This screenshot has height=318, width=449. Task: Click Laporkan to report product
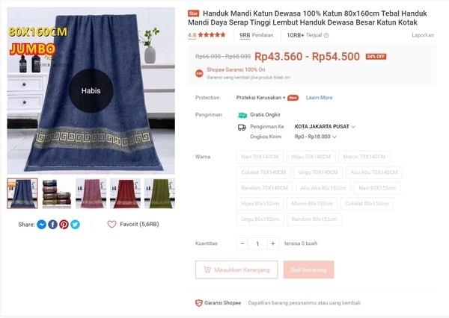point(422,35)
